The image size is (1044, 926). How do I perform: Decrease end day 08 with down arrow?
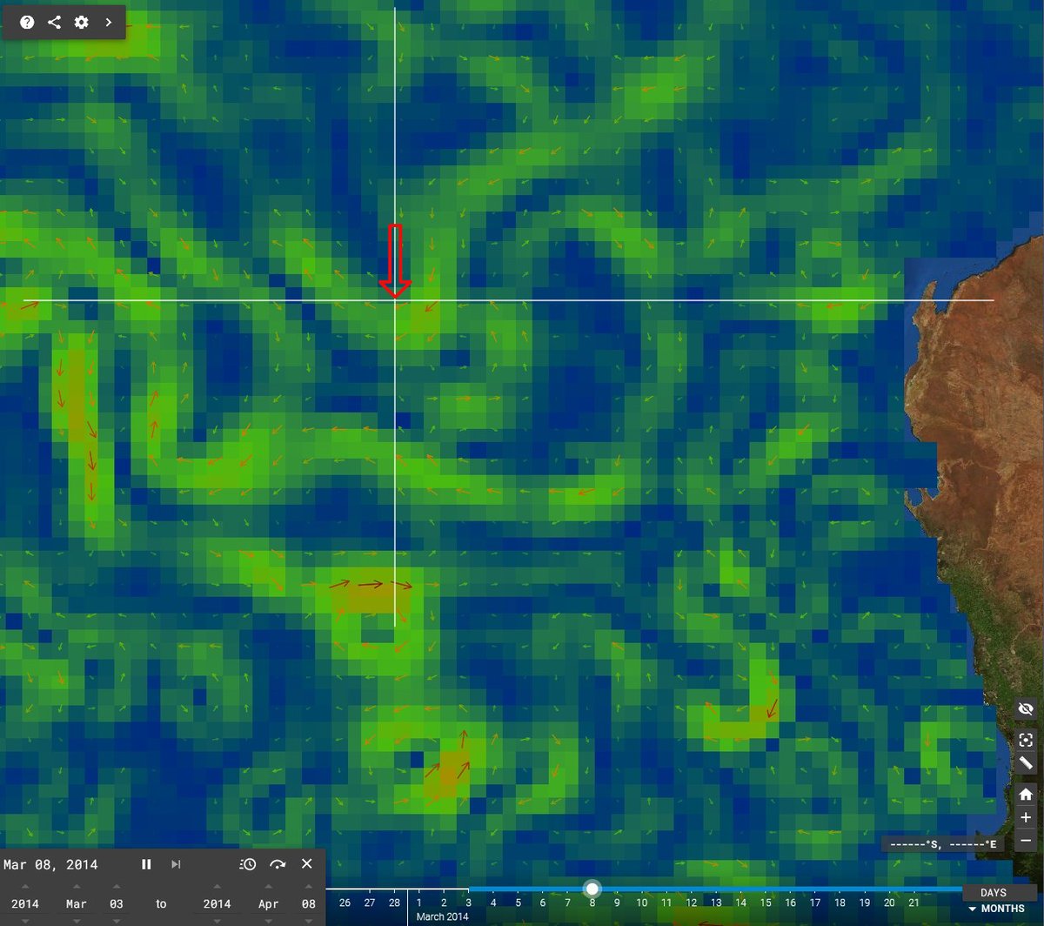(x=309, y=920)
